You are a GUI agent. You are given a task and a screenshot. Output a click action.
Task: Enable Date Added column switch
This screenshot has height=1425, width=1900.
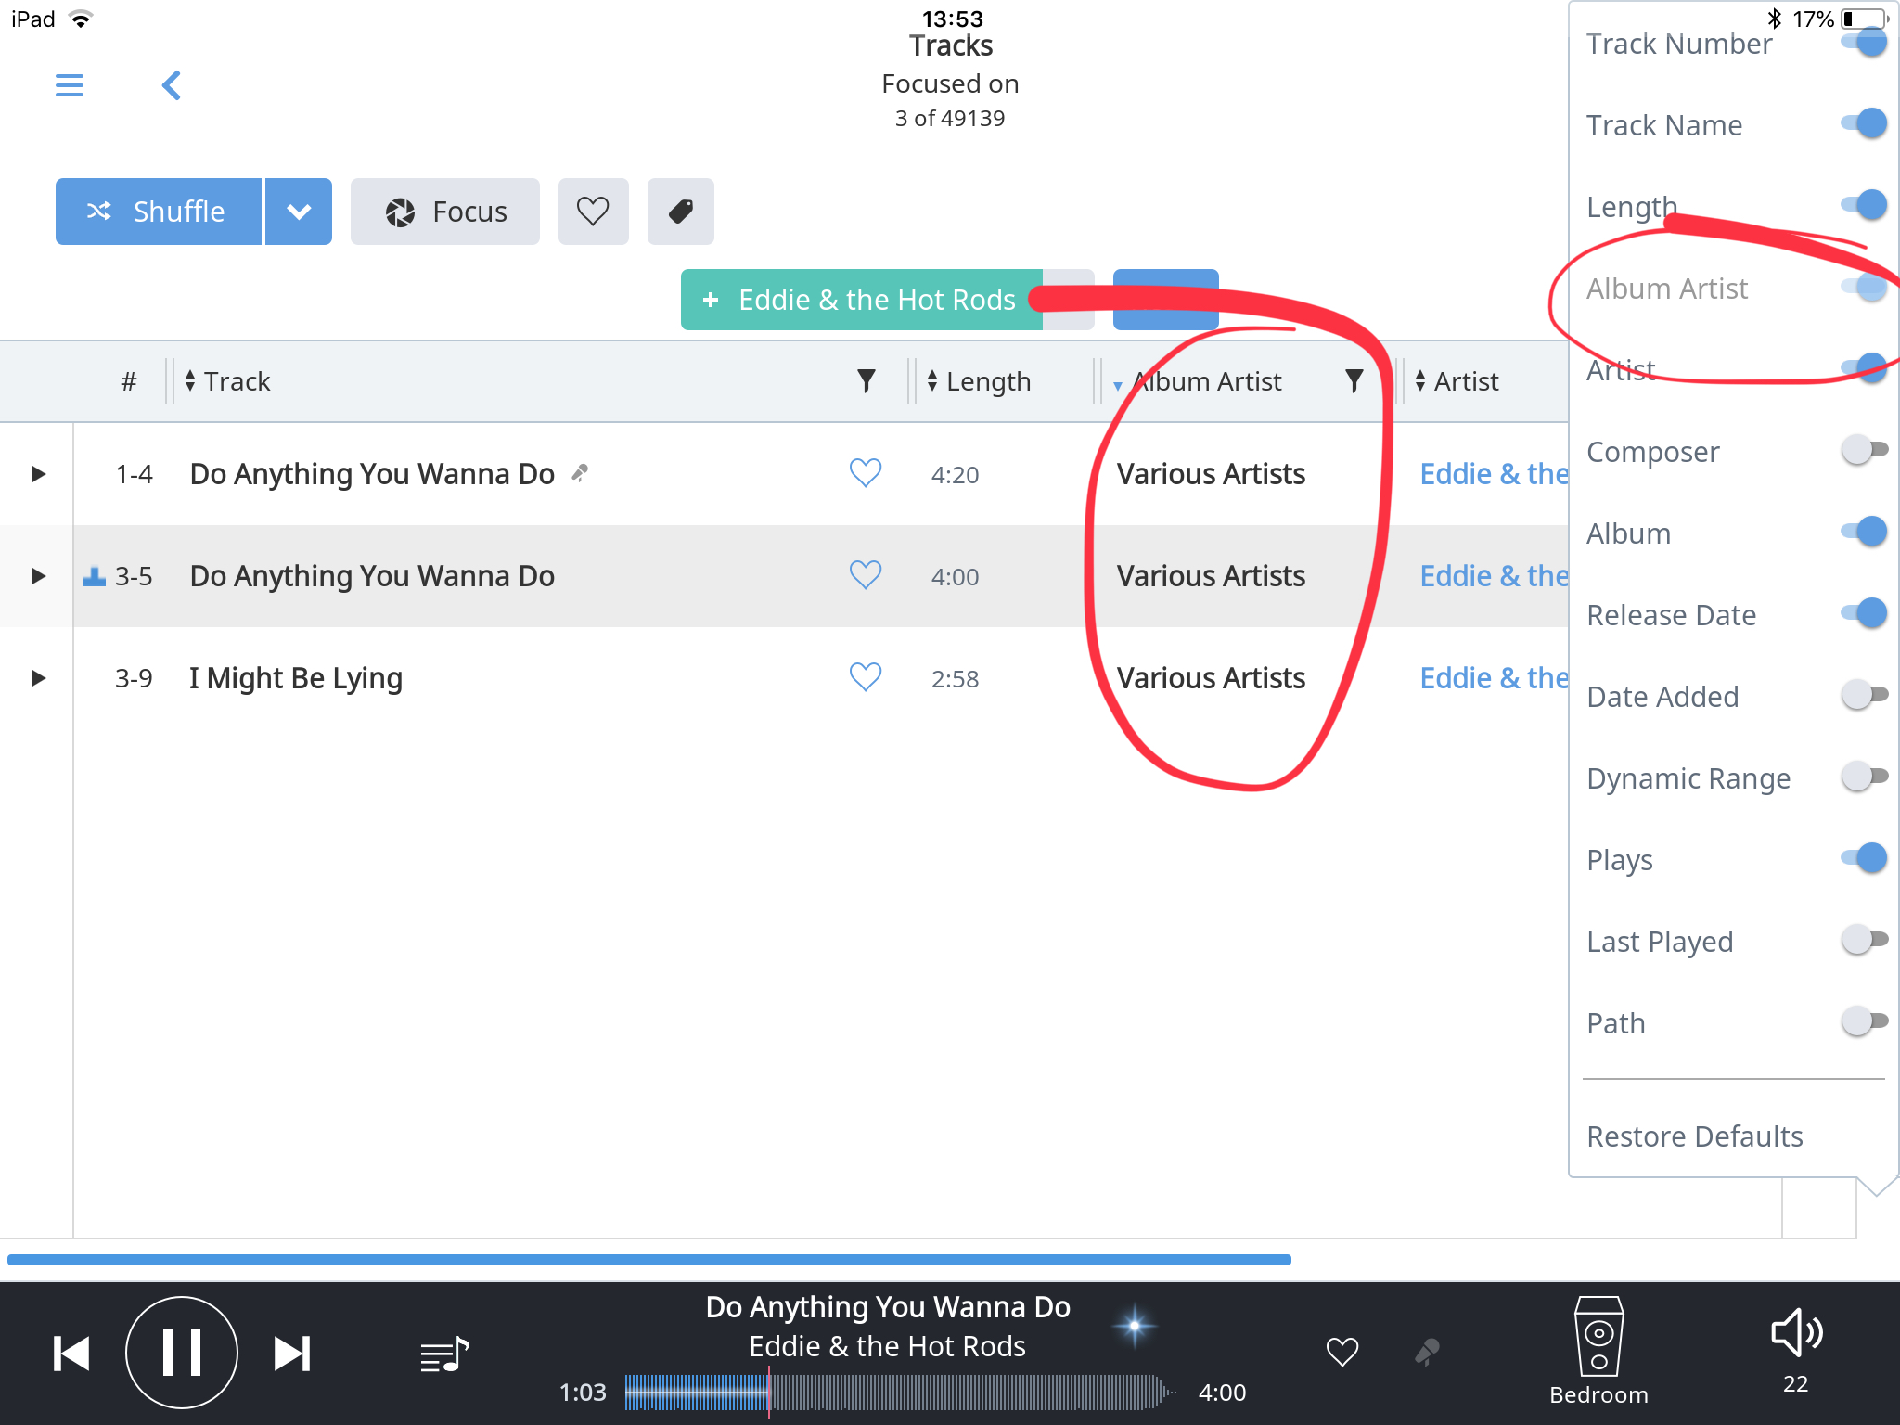click(x=1865, y=695)
